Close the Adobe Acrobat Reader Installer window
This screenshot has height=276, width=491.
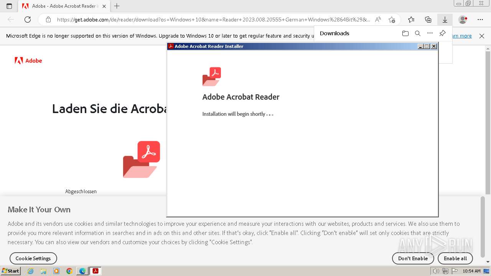pos(434,46)
